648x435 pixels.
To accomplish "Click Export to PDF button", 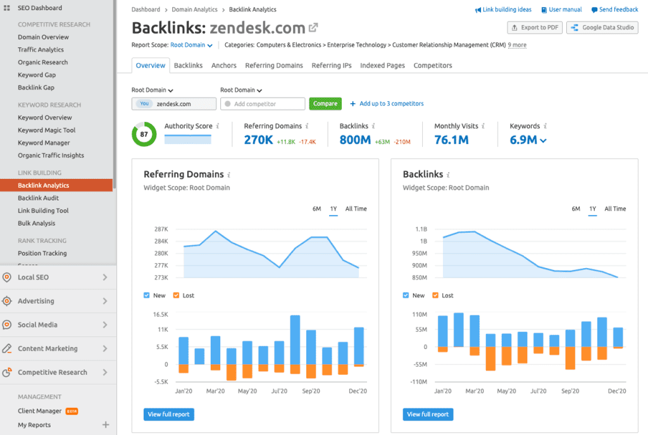I will [x=534, y=28].
